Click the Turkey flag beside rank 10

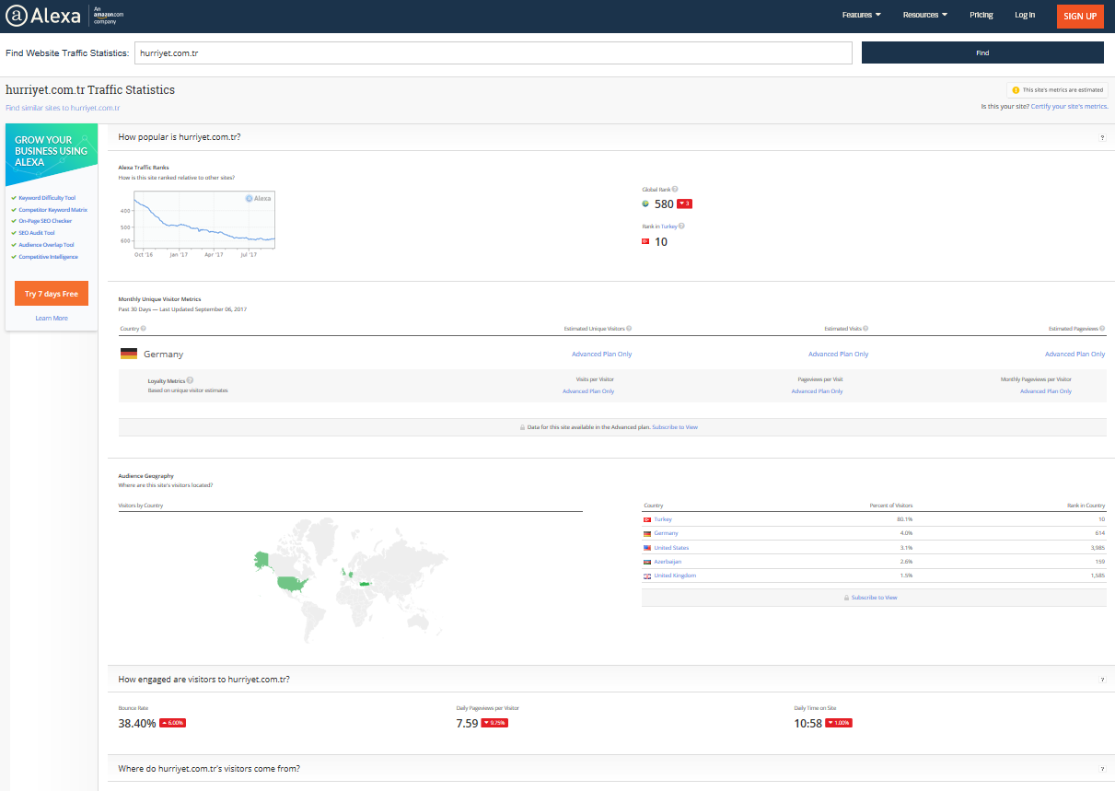pos(645,241)
